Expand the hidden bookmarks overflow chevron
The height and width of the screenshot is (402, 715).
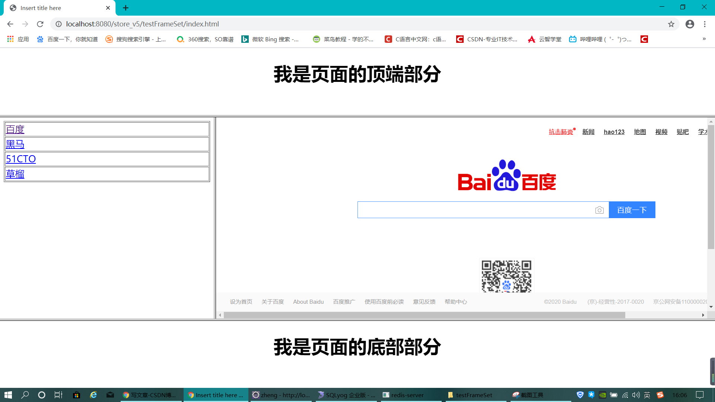704,39
